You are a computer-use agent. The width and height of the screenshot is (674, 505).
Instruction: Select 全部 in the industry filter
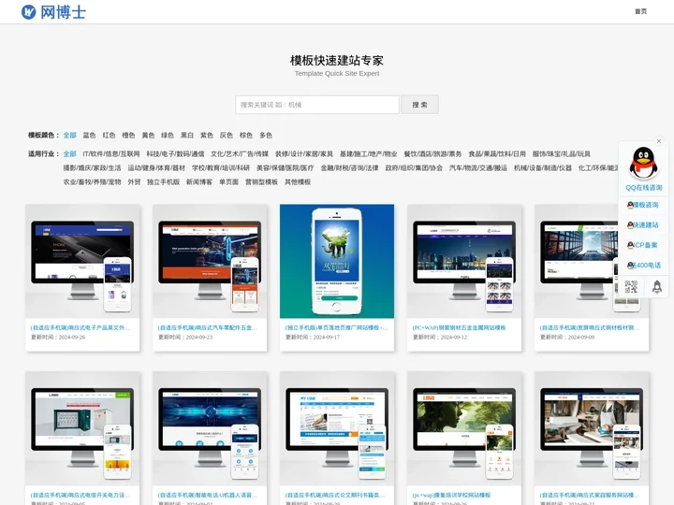pyautogui.click(x=69, y=153)
